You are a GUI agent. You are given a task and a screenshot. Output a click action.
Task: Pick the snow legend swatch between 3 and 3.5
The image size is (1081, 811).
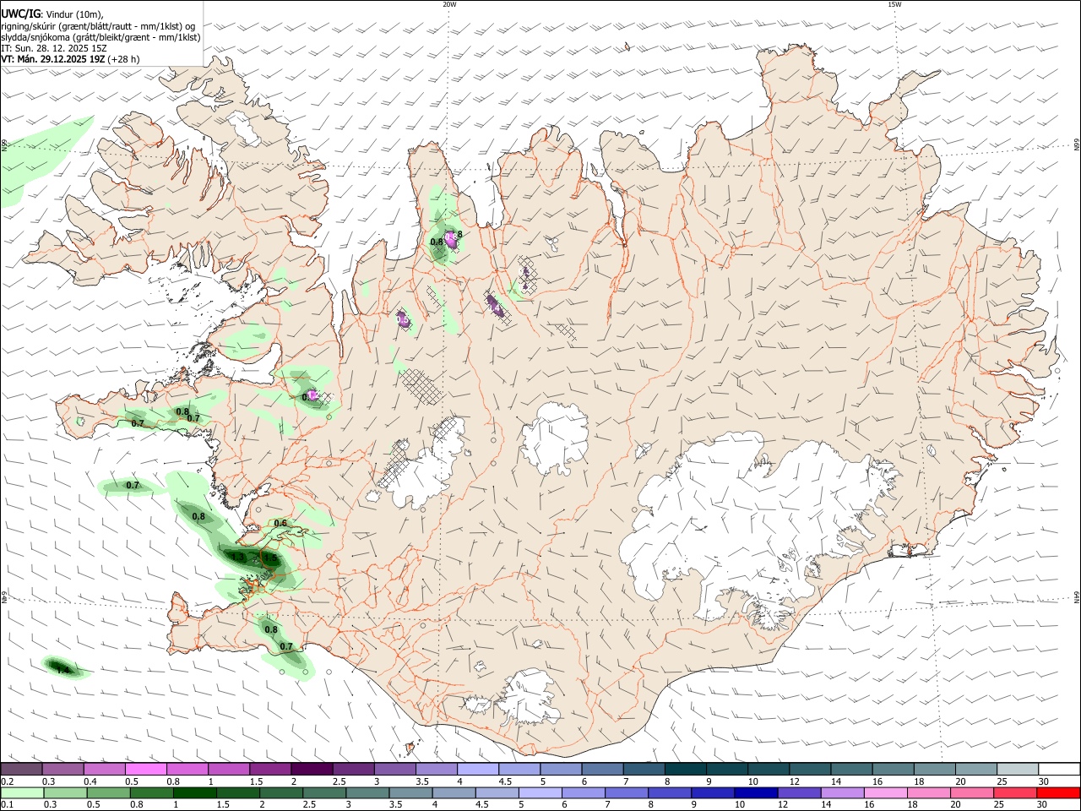[394, 769]
